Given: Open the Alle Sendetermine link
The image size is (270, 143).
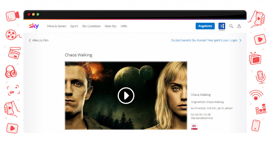Looking at the screenshot, I should (x=202, y=118).
